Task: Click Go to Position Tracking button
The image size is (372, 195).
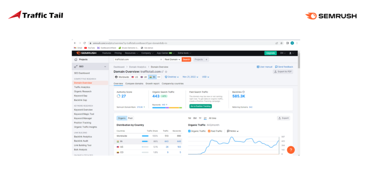Action: [x=201, y=106]
